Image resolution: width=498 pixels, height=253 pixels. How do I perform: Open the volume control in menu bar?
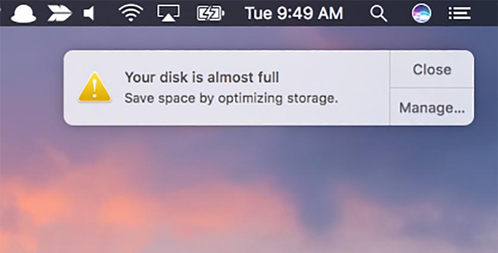90,13
